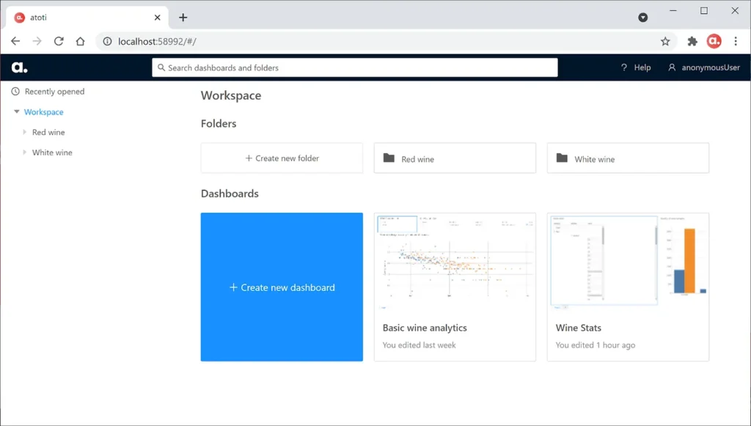This screenshot has width=751, height=426.
Task: Click the Dashboards section heading
Action: pyautogui.click(x=230, y=194)
